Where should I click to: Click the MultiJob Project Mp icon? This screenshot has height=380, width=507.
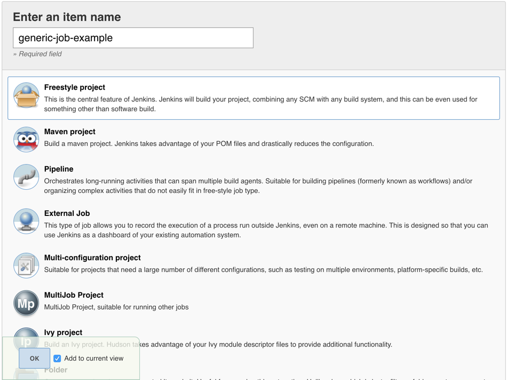(26, 304)
